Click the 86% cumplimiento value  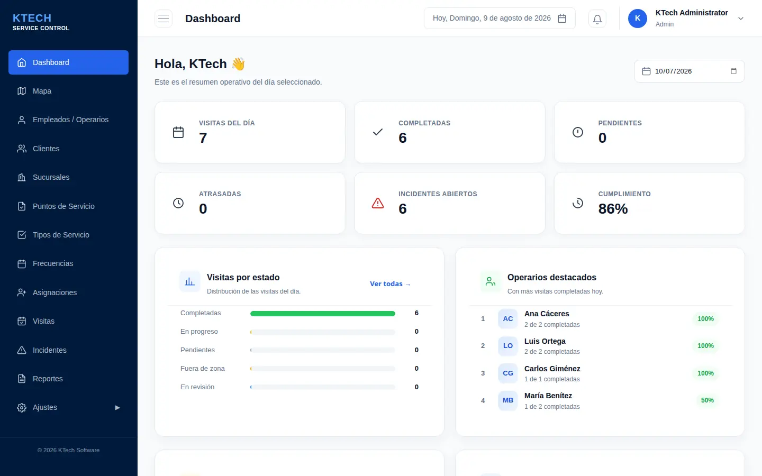click(x=613, y=209)
